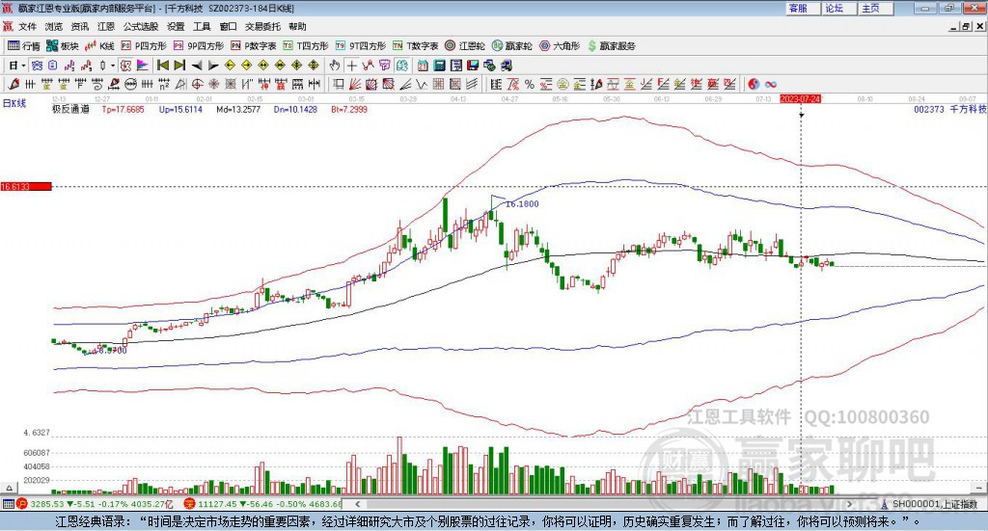Expand the candlestick style dropdown arrow
Screen dimensions: 988x531
tap(112, 66)
